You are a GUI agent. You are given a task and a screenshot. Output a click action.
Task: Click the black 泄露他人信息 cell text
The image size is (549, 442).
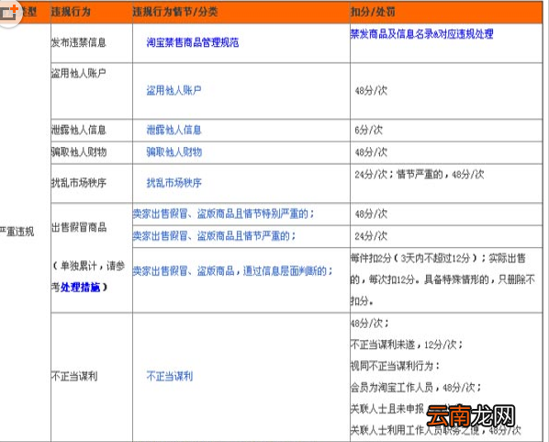(78, 130)
